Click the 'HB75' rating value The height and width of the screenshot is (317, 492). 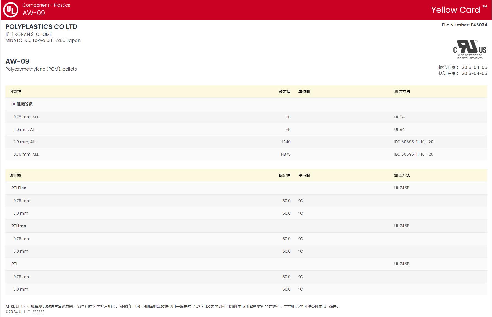pos(286,154)
